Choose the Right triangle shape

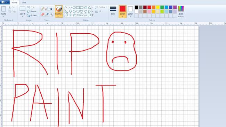[x=67, y=11]
